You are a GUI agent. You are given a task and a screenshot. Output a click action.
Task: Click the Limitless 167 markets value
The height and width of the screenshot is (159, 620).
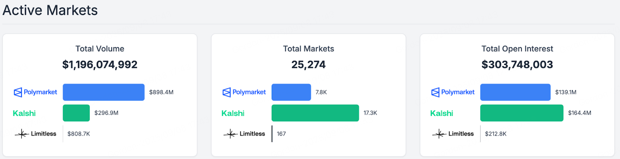click(x=281, y=134)
